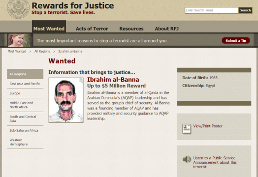Click the All Regions breadcrumb link
The image size is (258, 177).
click(42, 52)
